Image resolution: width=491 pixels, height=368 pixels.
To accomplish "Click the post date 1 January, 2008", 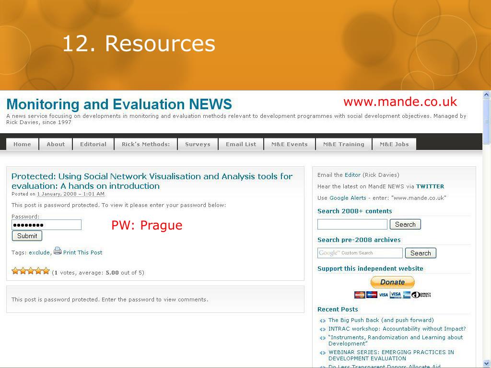I will click(x=71, y=194).
